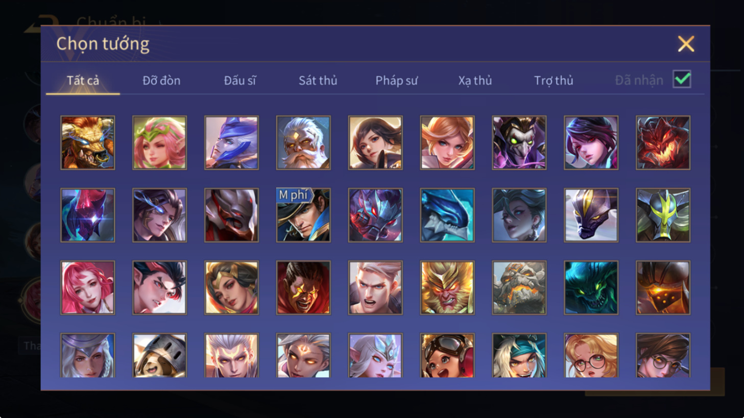
Task: Select the stone golem hero portrait
Action: (x=519, y=287)
